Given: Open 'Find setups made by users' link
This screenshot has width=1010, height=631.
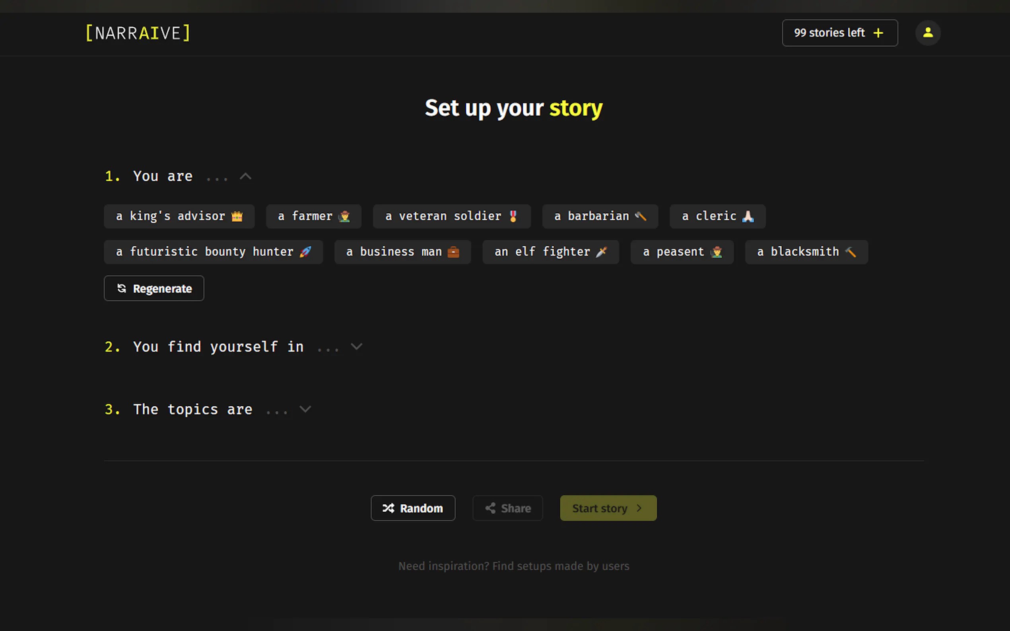Looking at the screenshot, I should point(560,566).
